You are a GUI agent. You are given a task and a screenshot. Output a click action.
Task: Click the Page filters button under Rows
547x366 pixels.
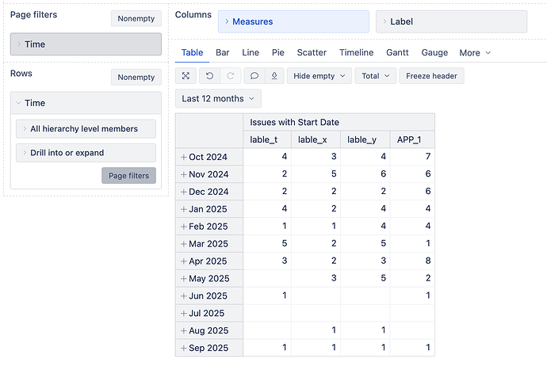[x=128, y=176]
